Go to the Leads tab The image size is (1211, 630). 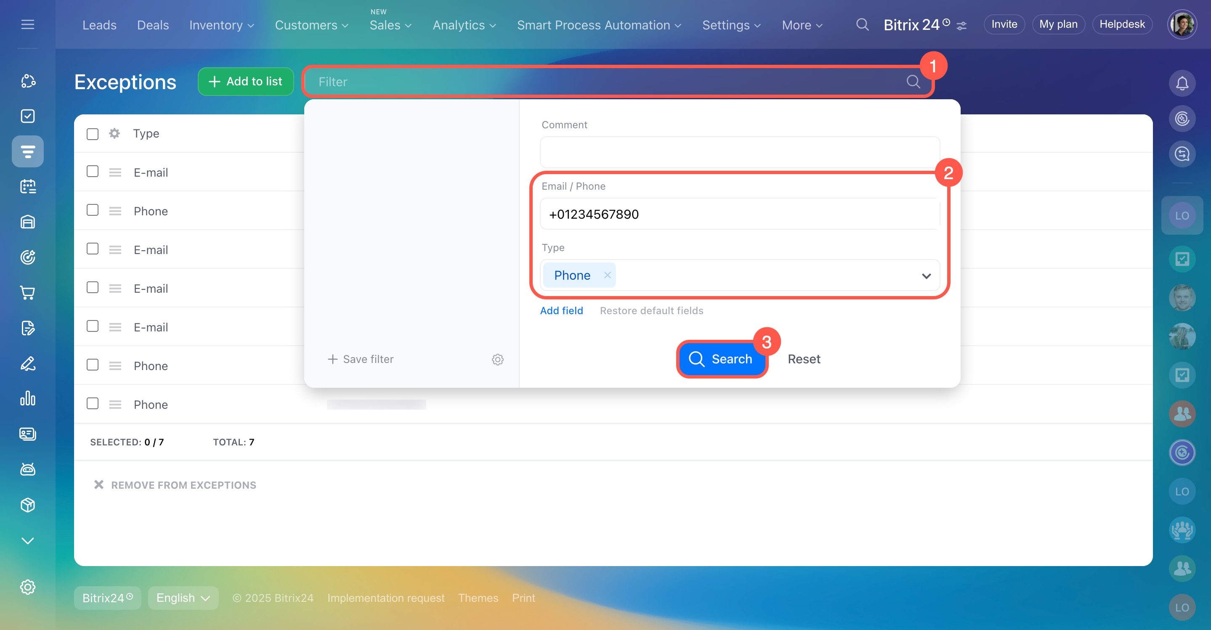pos(99,25)
